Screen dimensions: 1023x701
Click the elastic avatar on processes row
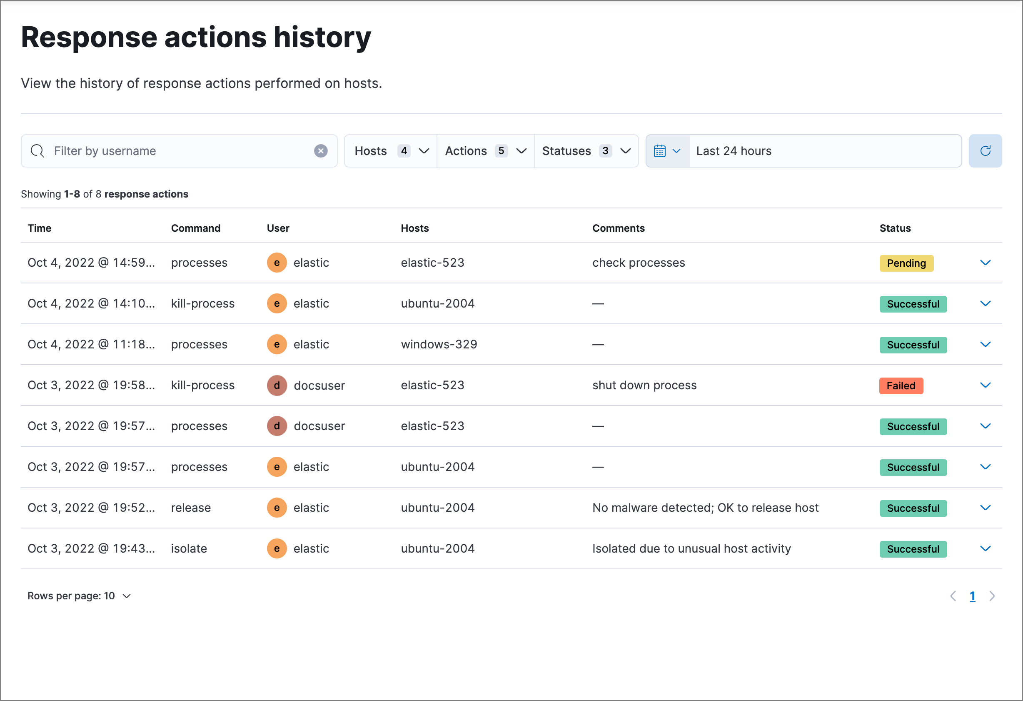[x=277, y=263]
